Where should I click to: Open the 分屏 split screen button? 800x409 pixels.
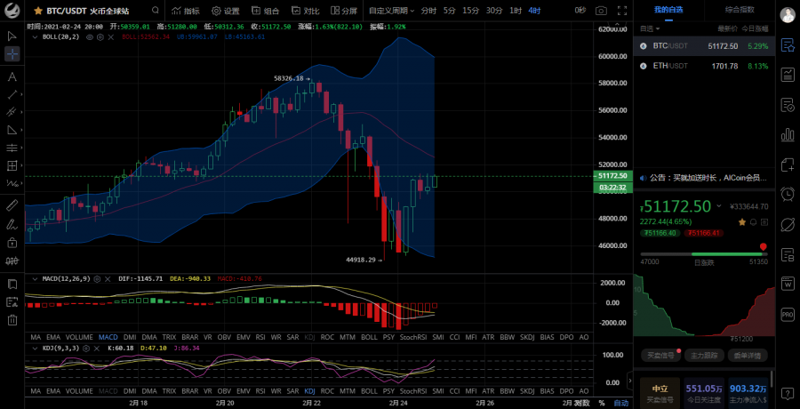tap(344, 11)
